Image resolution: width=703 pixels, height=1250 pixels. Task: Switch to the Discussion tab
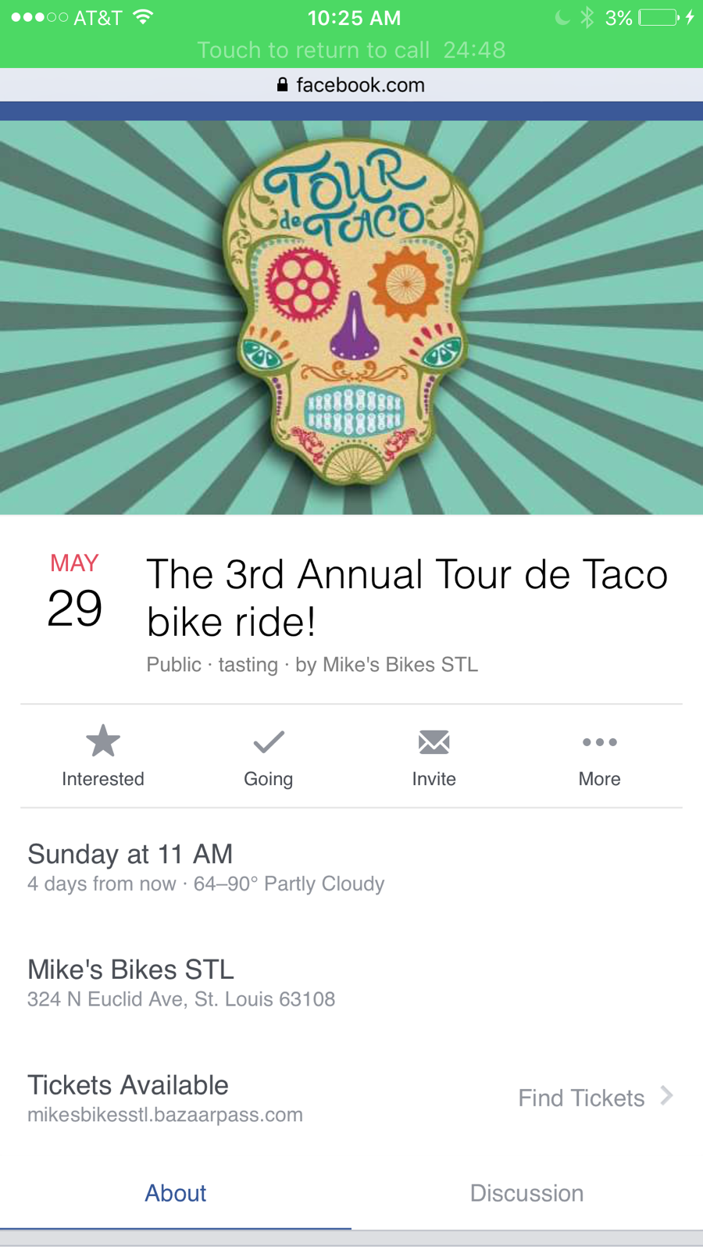pos(526,1193)
